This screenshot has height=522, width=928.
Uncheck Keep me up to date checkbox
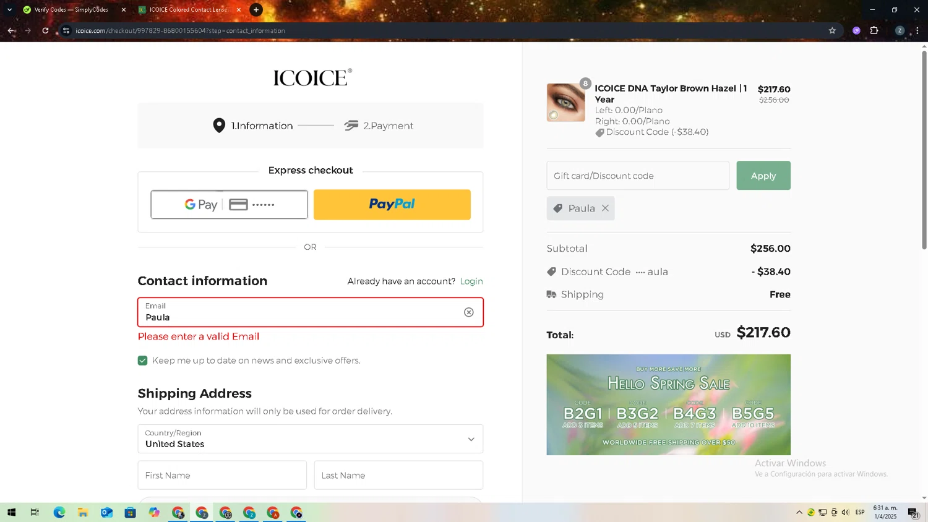coord(143,361)
